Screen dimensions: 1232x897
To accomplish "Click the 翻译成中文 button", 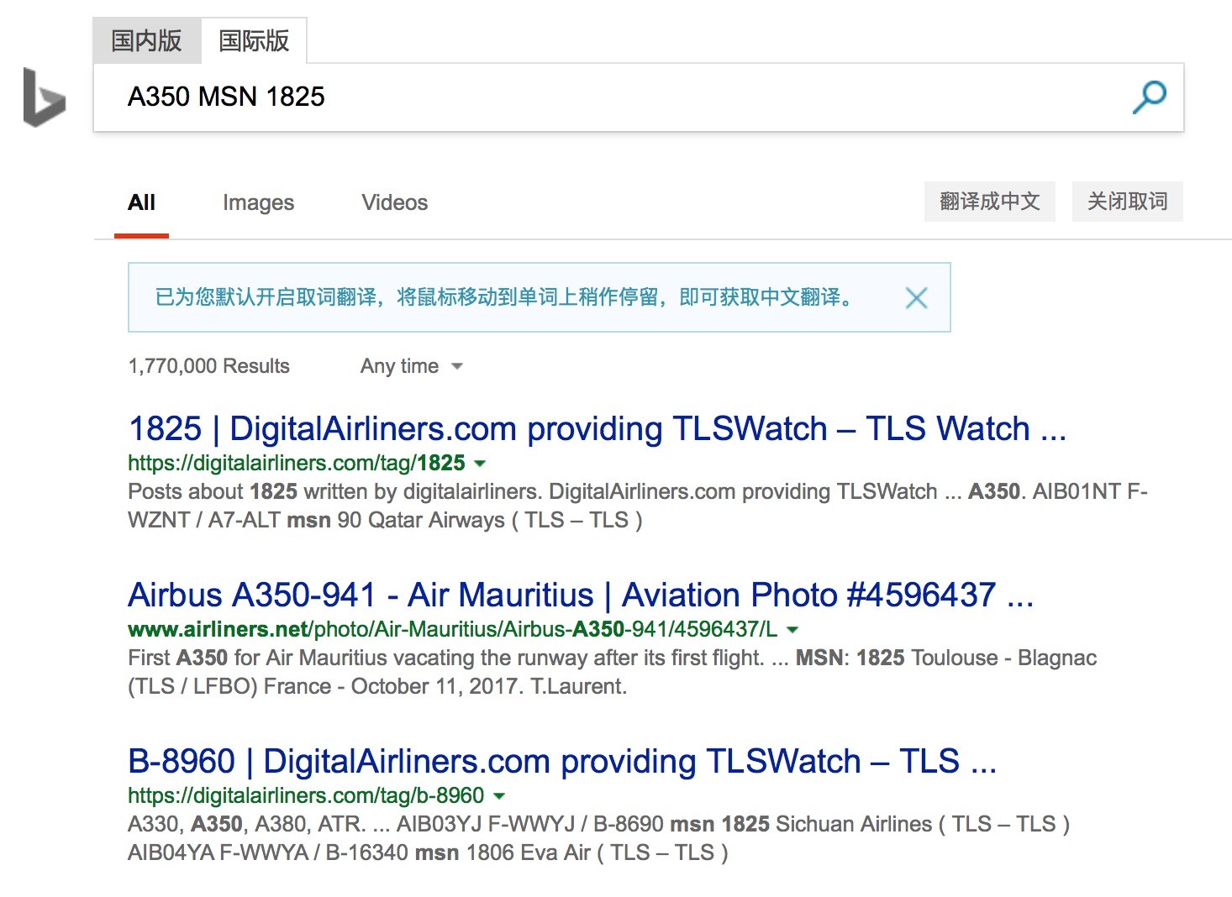I will tap(989, 202).
